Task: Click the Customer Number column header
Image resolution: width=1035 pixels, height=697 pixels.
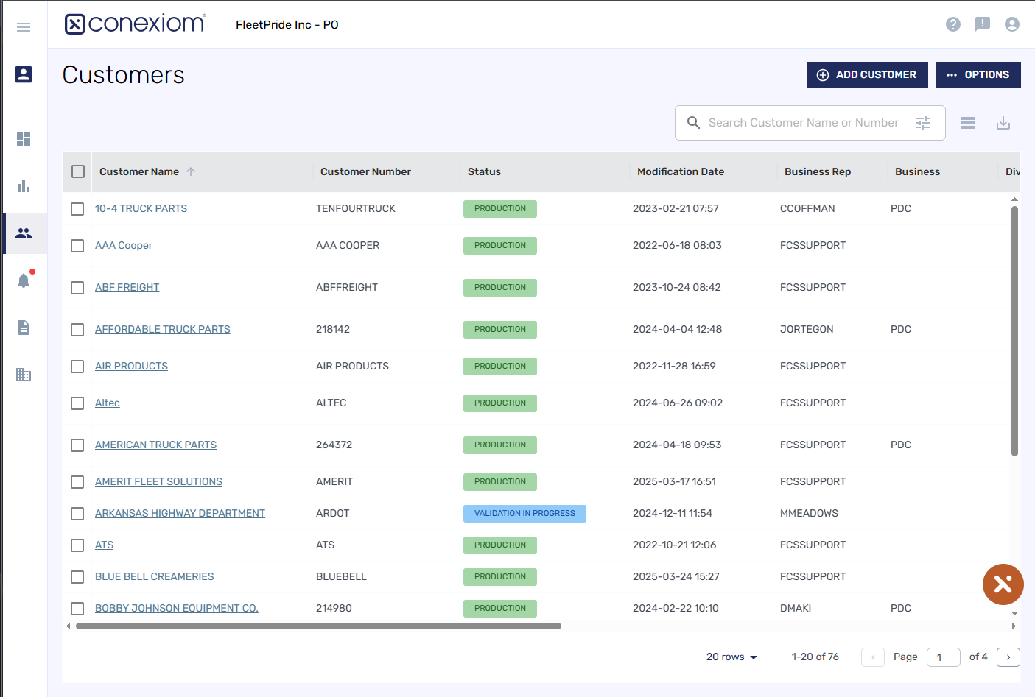Action: pos(365,171)
